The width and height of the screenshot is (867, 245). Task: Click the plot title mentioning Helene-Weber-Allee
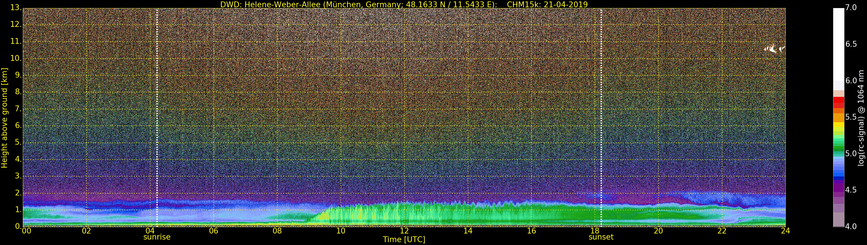(404, 4)
